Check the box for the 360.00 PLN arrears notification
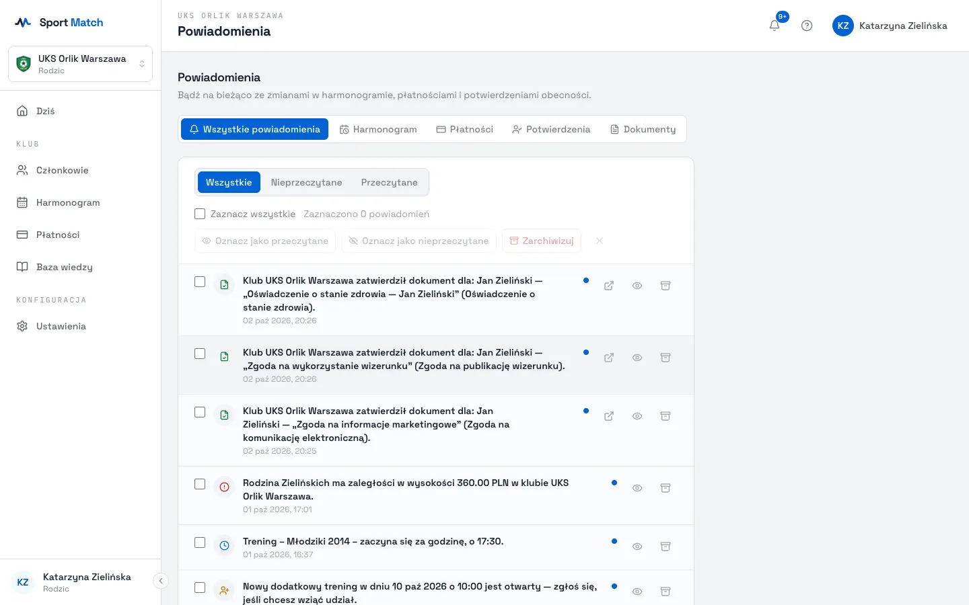This screenshot has width=969, height=605. [200, 484]
